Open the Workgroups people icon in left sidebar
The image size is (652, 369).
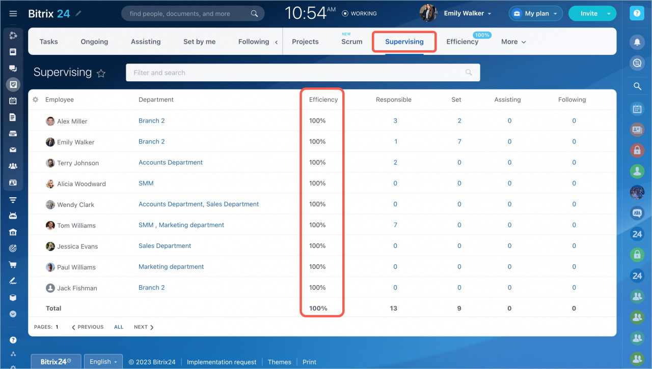[x=13, y=166]
